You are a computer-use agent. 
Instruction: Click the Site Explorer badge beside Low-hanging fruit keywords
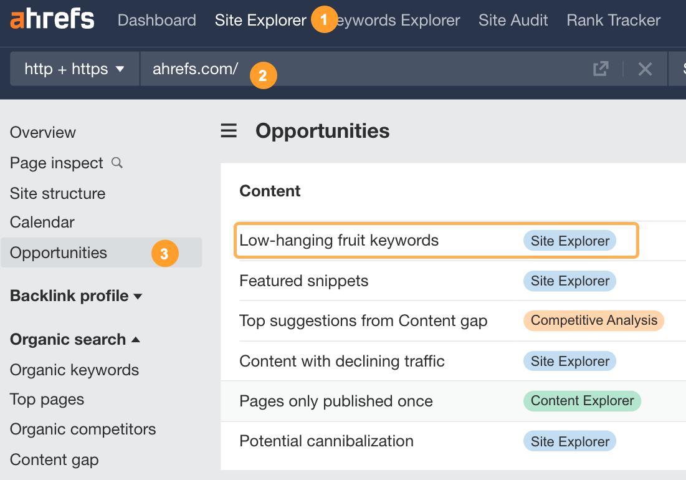pyautogui.click(x=569, y=241)
